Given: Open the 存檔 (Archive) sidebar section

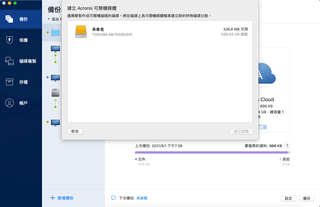Looking at the screenshot, I should pyautogui.click(x=21, y=82).
